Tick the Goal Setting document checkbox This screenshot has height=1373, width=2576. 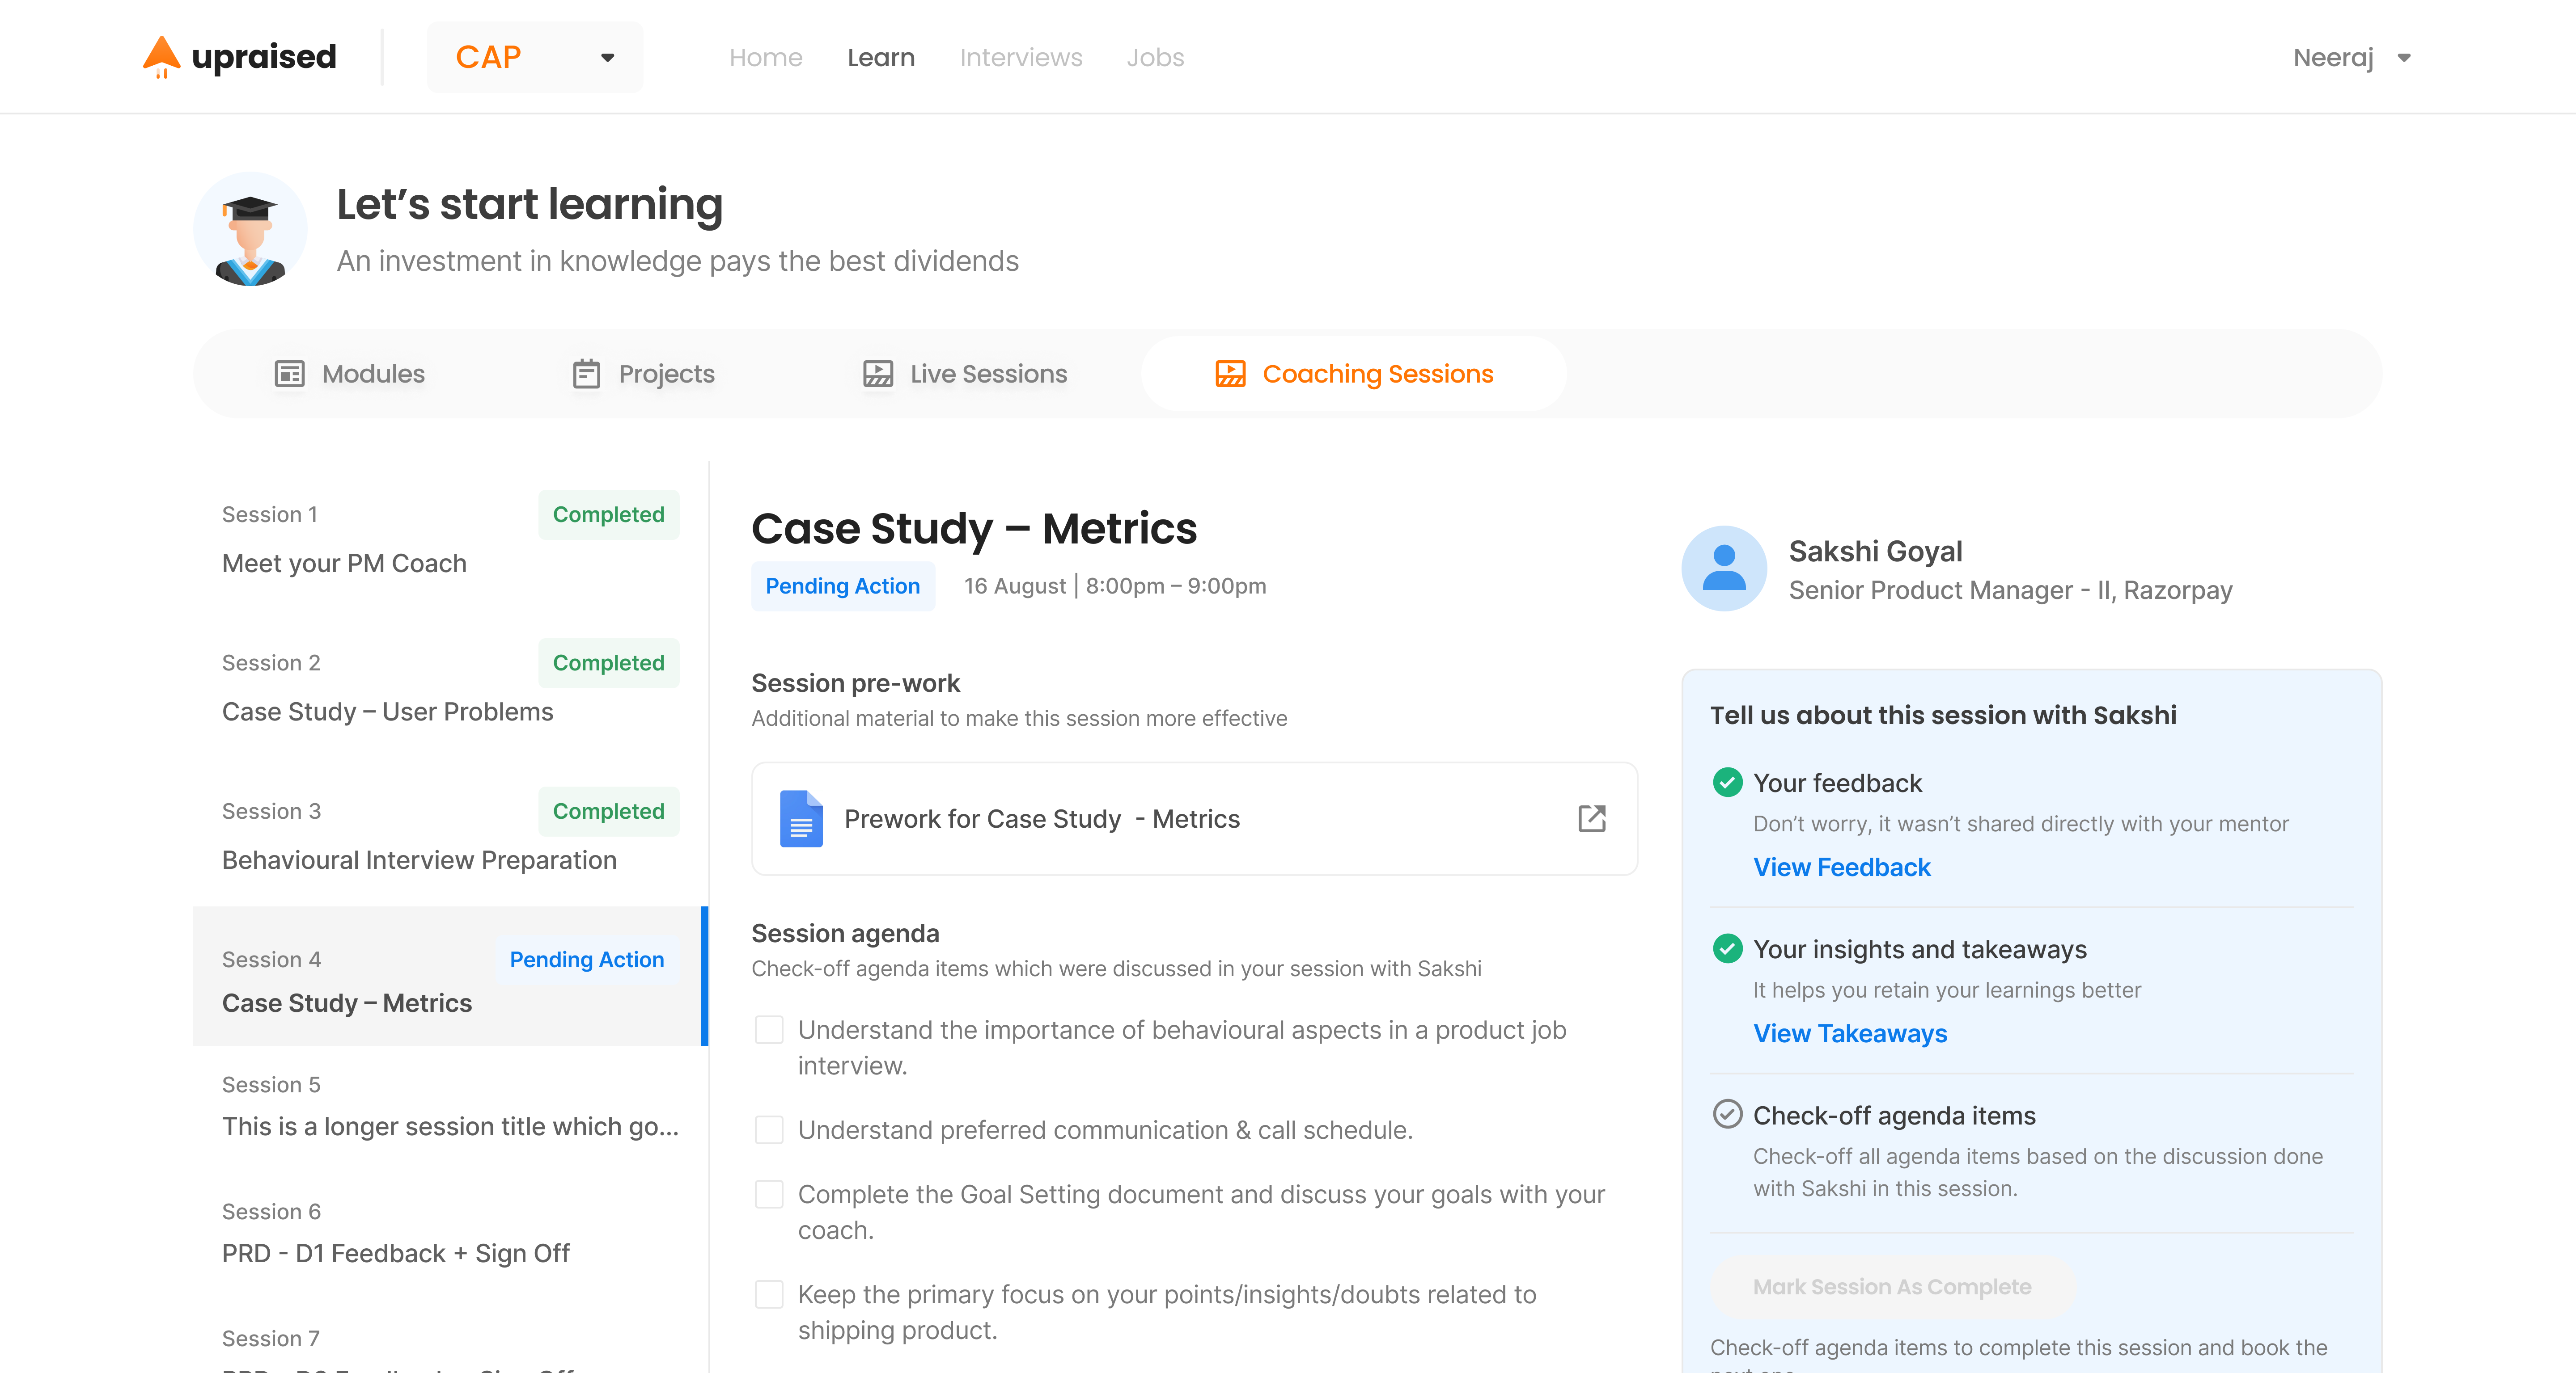point(769,1194)
